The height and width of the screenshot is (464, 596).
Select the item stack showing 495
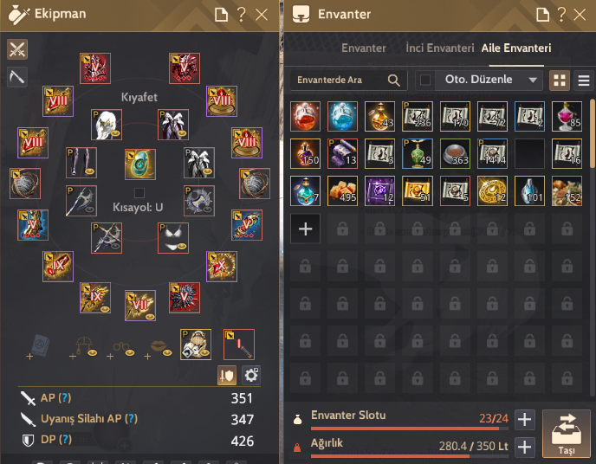[x=342, y=190]
